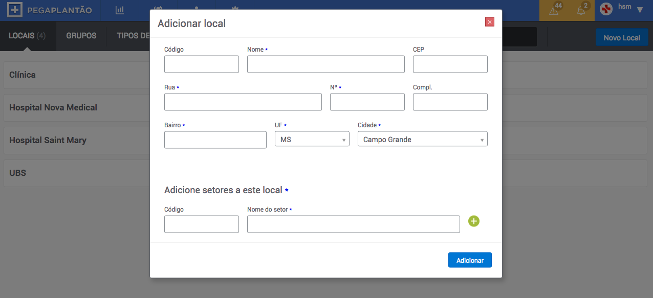Screen dimensions: 653x298
Task: Focus the Nome input field
Action: pos(326,64)
